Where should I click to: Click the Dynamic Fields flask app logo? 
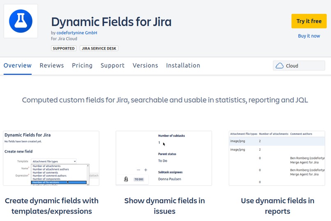click(21, 21)
